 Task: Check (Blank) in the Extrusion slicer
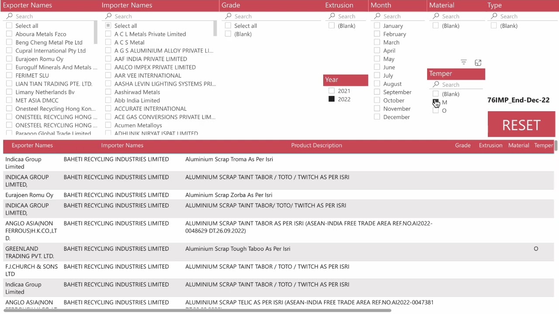[331, 26]
